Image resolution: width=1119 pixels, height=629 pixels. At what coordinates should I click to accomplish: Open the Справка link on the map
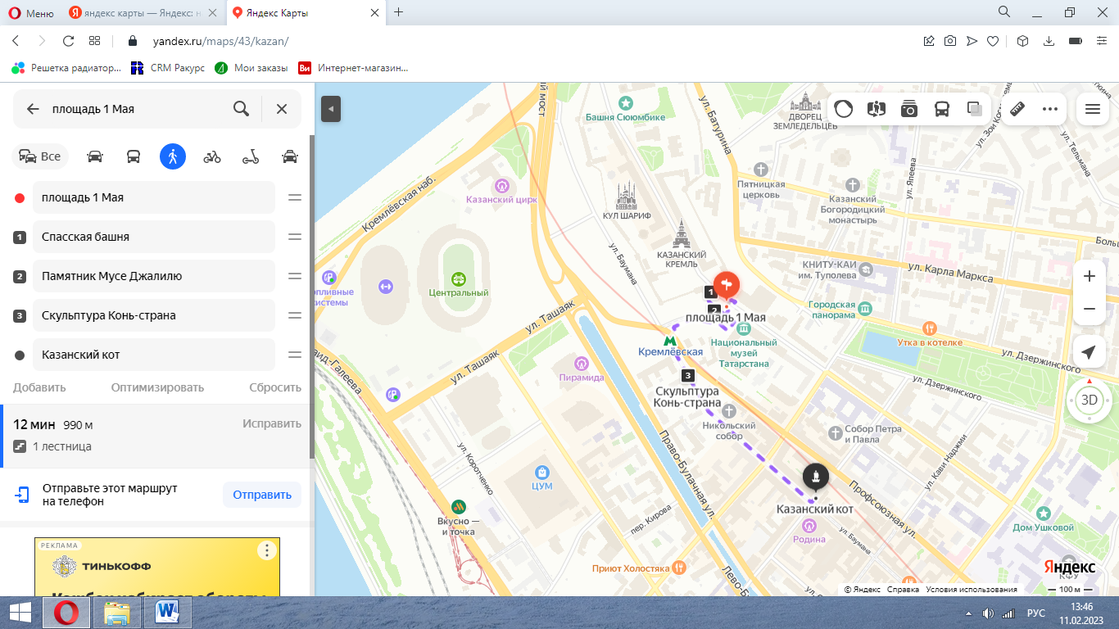(903, 589)
